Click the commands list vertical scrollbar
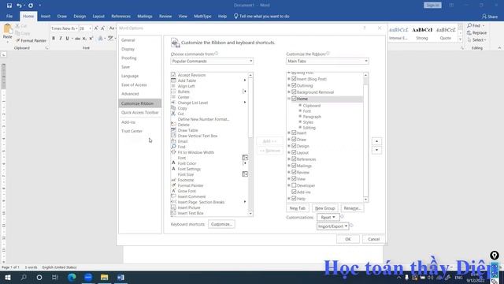Image resolution: width=504 pixels, height=284 pixels. tap(250, 144)
